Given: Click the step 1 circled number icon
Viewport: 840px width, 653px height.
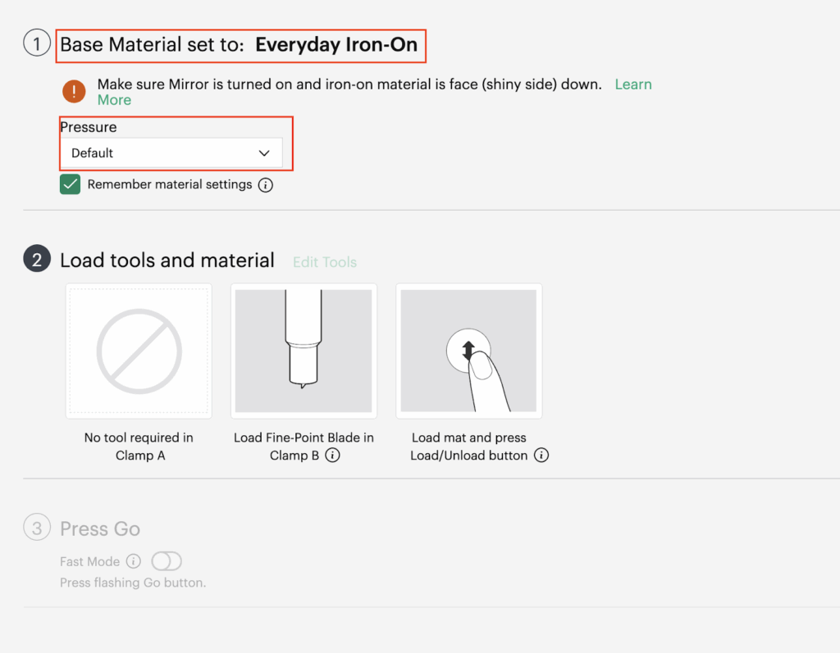Looking at the screenshot, I should tap(37, 43).
